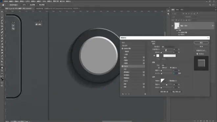This screenshot has height=122, width=217.
Task: Open the gradient picker arrow beside gradient bar
Action: 177,56
